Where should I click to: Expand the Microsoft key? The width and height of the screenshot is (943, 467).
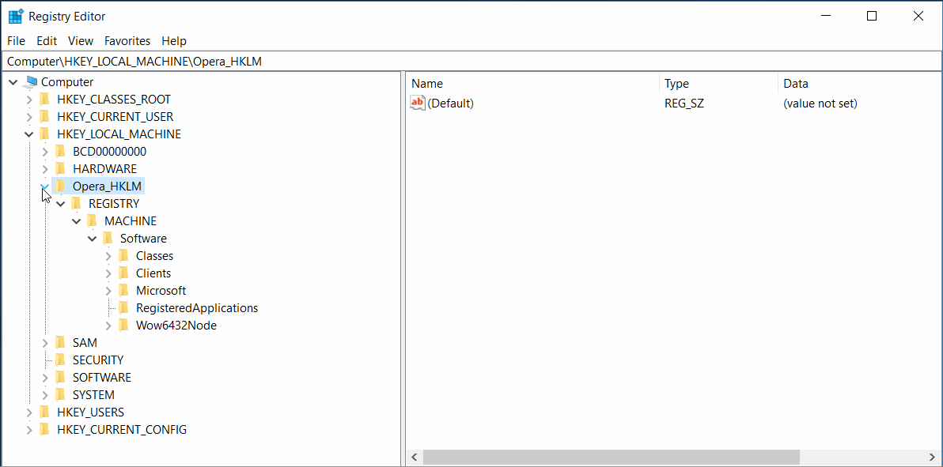108,291
